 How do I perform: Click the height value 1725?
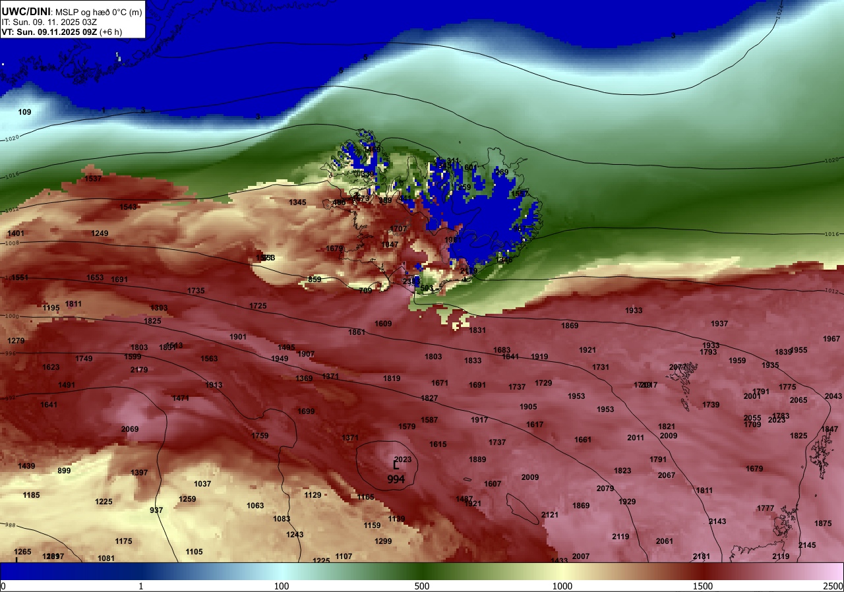click(258, 306)
